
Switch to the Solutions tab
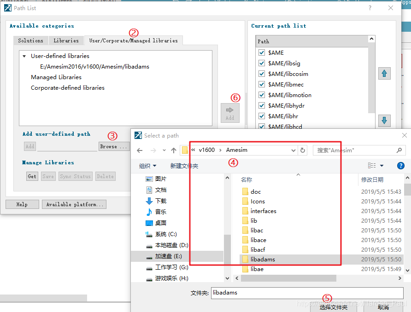coord(31,40)
